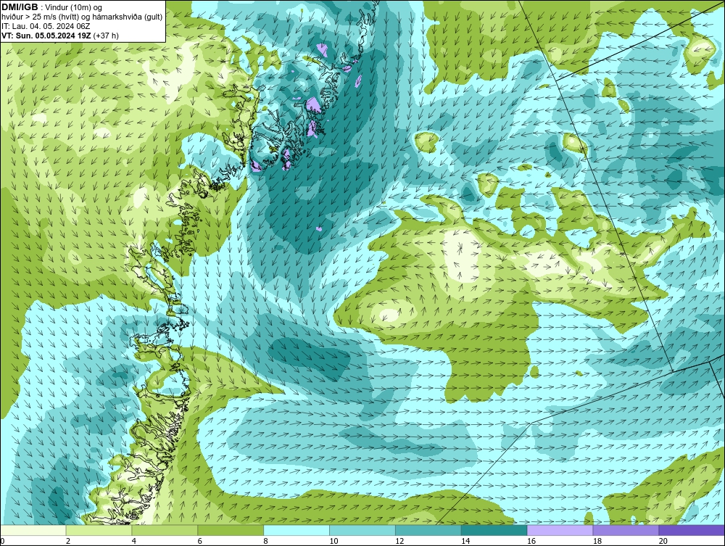Viewport: 725px width, 546px height.
Task: Click the legend scale label '18'
Action: pos(597,541)
